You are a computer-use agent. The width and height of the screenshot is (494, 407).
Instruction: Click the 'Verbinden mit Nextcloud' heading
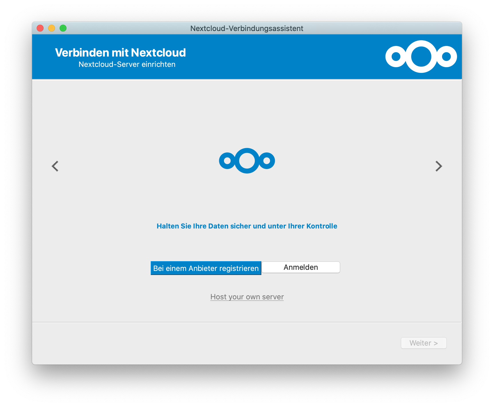(120, 53)
